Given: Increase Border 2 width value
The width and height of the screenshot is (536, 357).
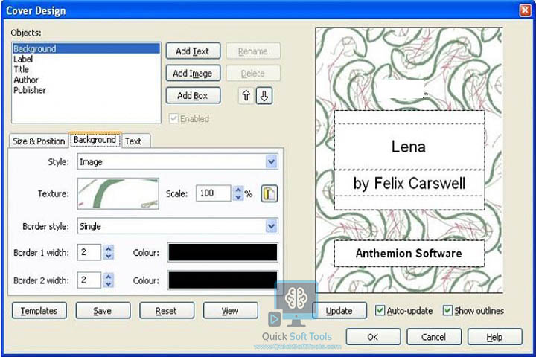Looking at the screenshot, I should tap(109, 277).
